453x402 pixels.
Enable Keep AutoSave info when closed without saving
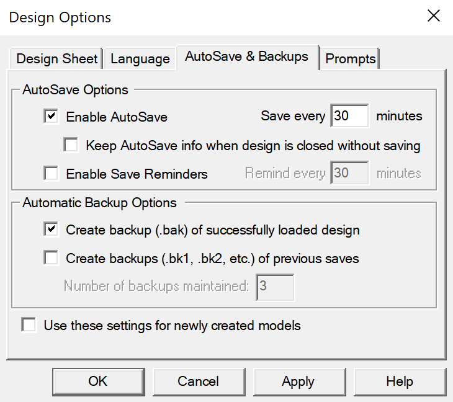point(71,145)
